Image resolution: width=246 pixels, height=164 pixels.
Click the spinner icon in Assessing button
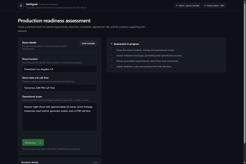(x=40, y=143)
